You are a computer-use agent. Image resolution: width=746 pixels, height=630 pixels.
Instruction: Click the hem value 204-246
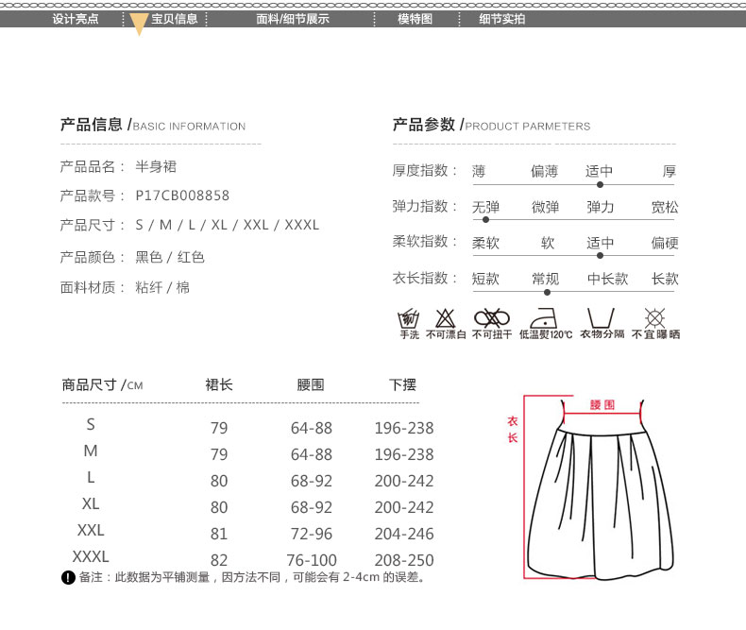(x=404, y=534)
